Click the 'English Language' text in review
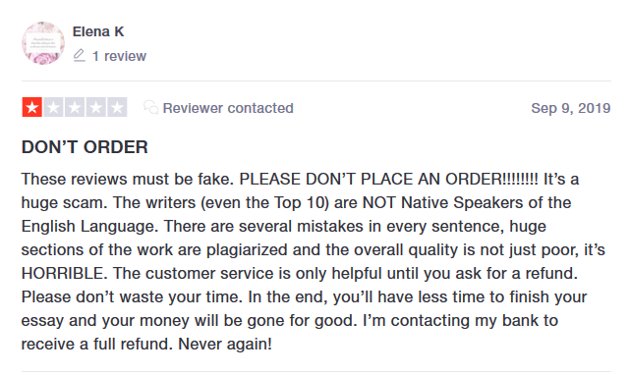This screenshot has width=630, height=375. click(x=88, y=226)
